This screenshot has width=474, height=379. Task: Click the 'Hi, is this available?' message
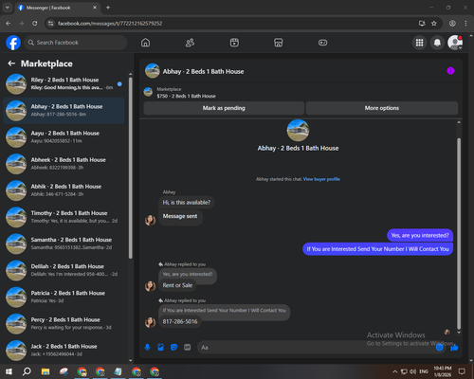click(x=186, y=203)
